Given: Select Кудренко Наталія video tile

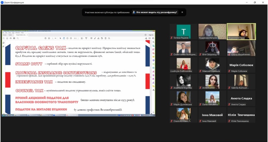Looking at the screenshot, I should [x=212, y=32].
